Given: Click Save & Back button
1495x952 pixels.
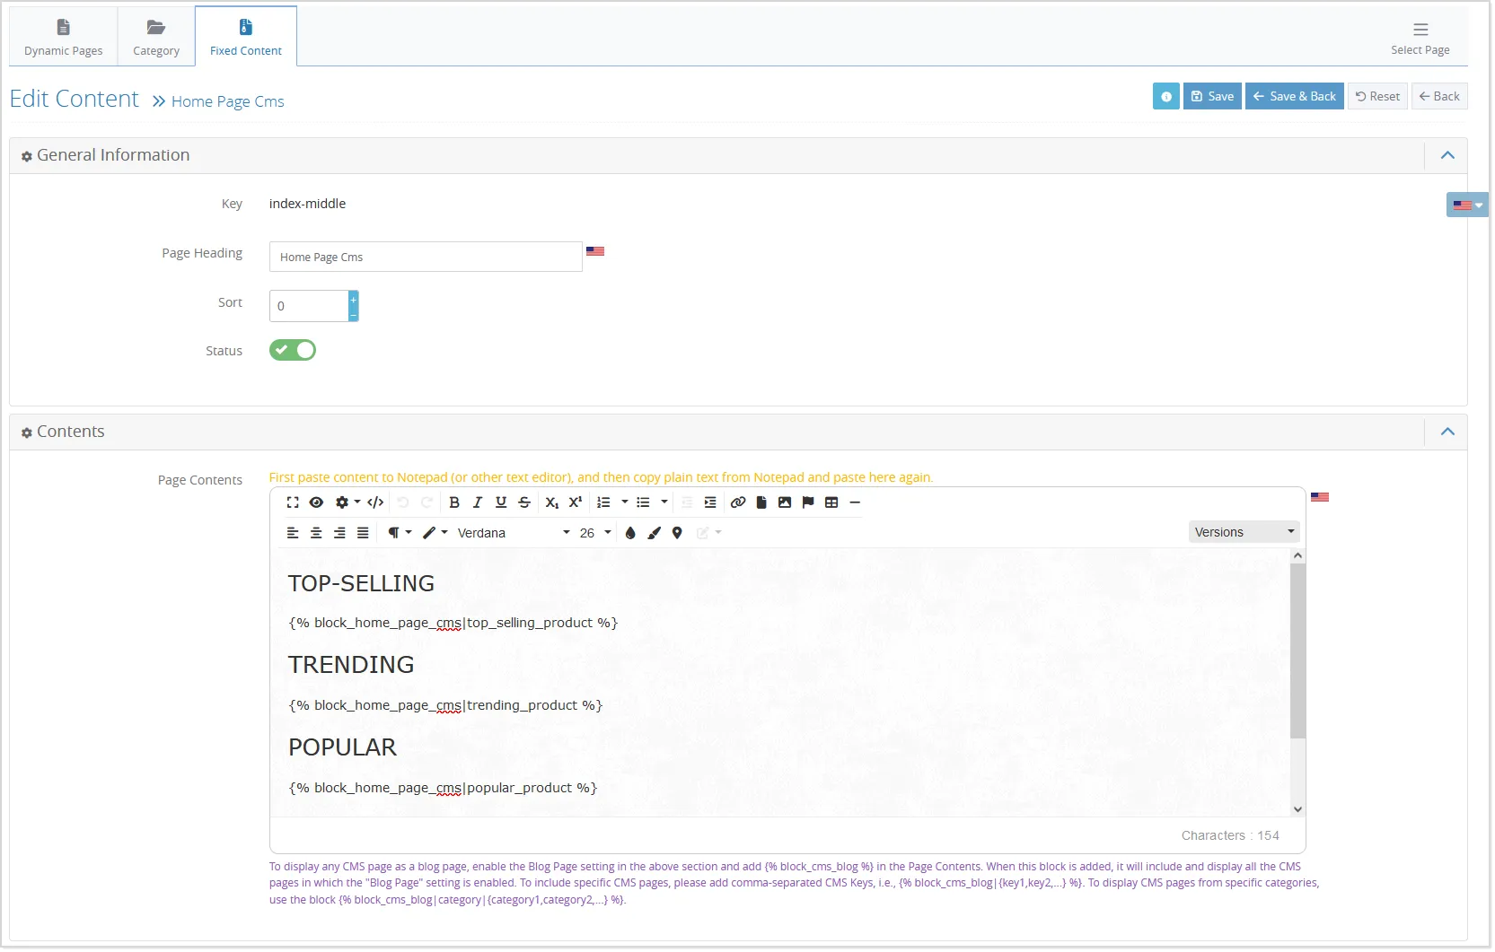Looking at the screenshot, I should coord(1295,97).
